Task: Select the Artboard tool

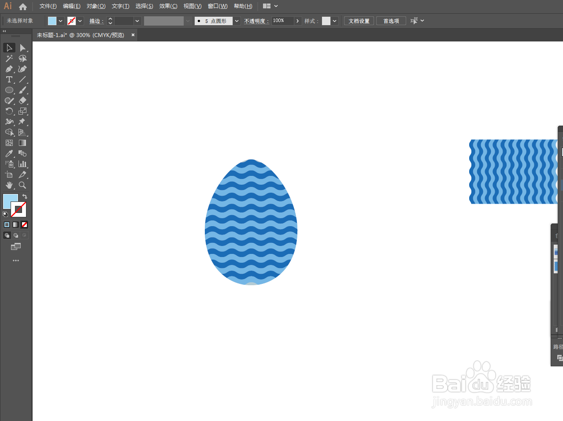Action: click(x=9, y=175)
